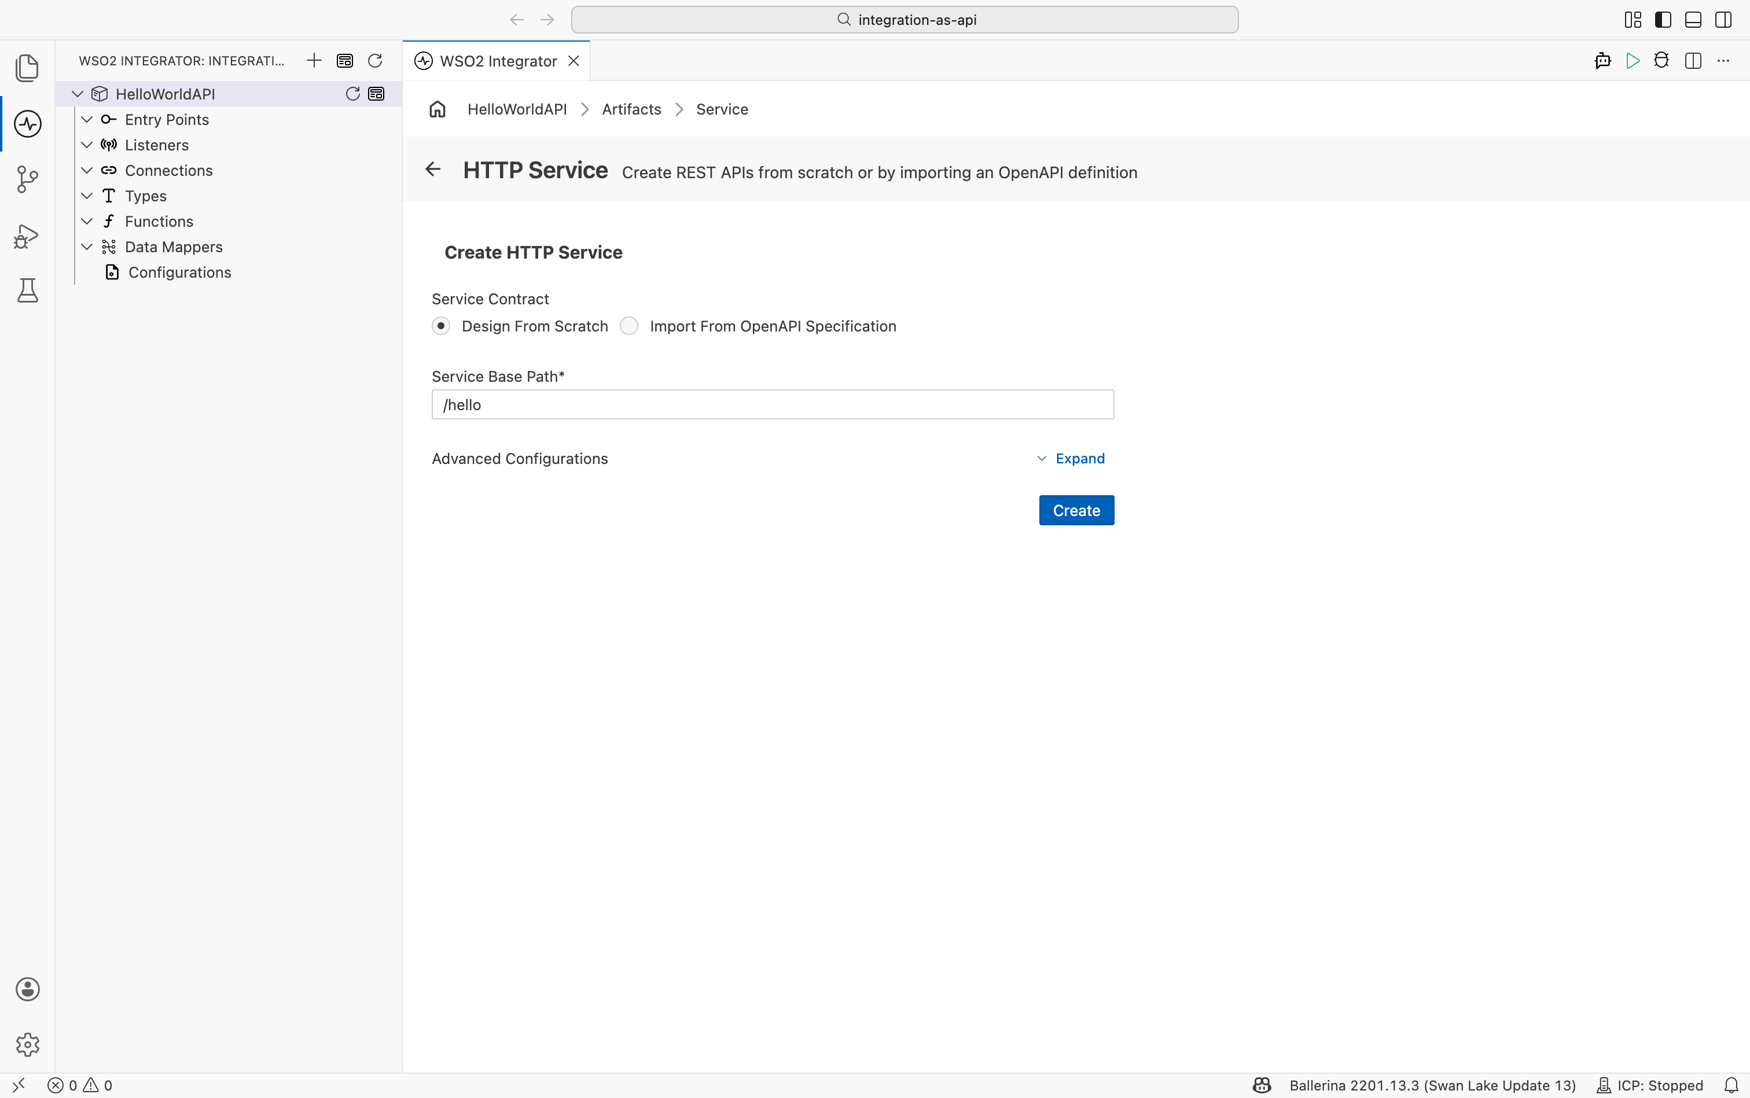1750x1098 pixels.
Task: Open the errors and warnings status
Action: [80, 1085]
